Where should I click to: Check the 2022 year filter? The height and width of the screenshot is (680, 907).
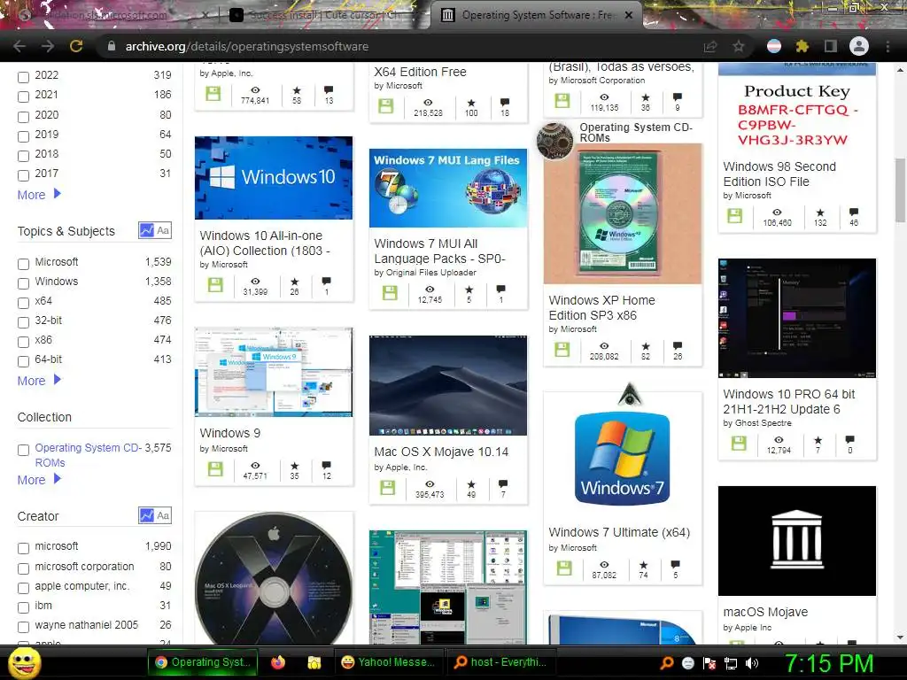[x=23, y=77]
